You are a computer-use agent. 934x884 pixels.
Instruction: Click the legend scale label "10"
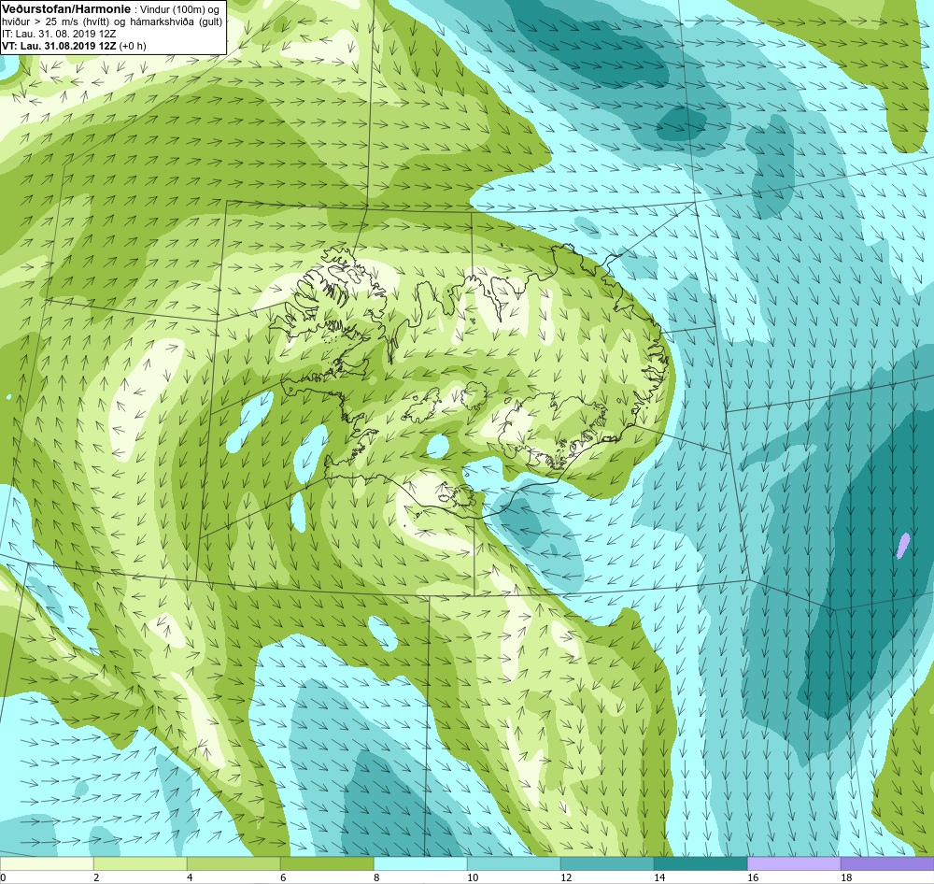pos(473,877)
